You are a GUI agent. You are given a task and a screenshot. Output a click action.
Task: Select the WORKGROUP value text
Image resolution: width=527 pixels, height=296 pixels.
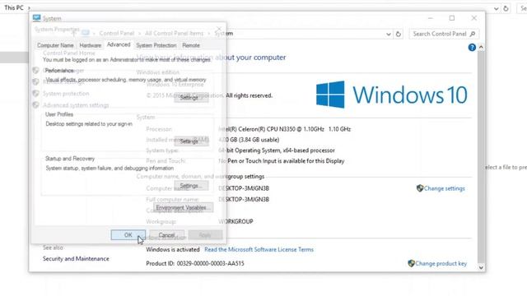pyautogui.click(x=236, y=221)
